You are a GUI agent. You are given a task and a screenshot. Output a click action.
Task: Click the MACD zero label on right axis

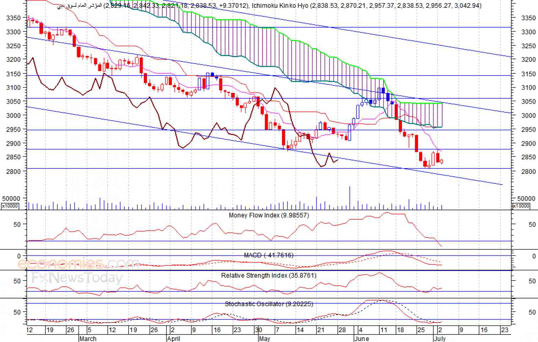(534, 256)
